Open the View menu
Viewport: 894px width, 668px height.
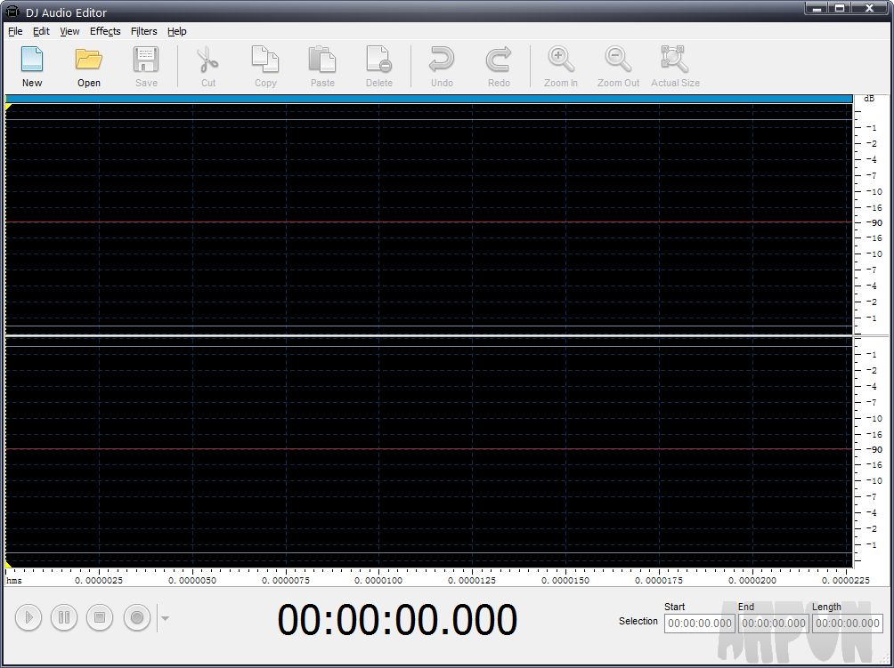[x=69, y=31]
